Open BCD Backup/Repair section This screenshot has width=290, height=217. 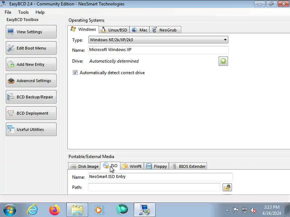[x=31, y=97]
